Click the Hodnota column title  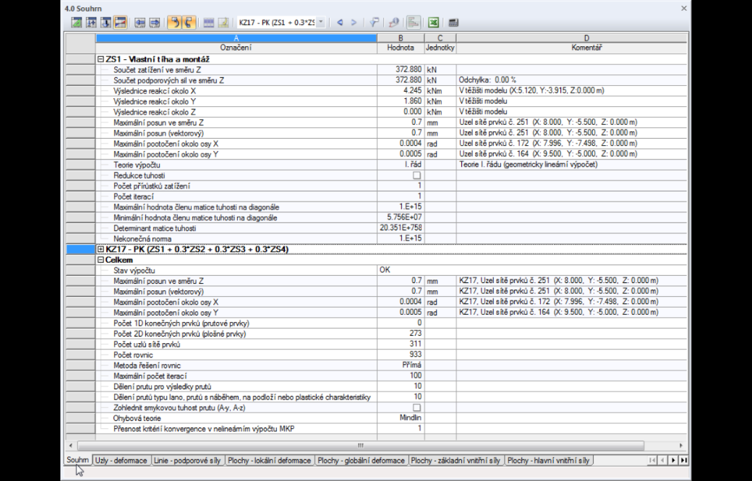click(401, 48)
